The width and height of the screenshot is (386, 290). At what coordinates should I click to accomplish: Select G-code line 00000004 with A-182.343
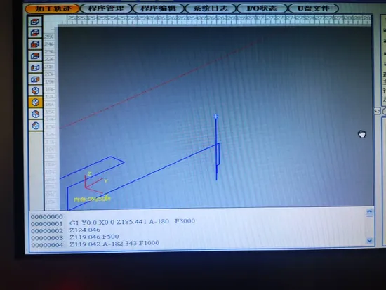95,244
